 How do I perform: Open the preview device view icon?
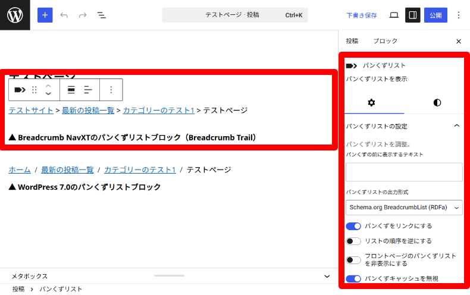coord(394,15)
